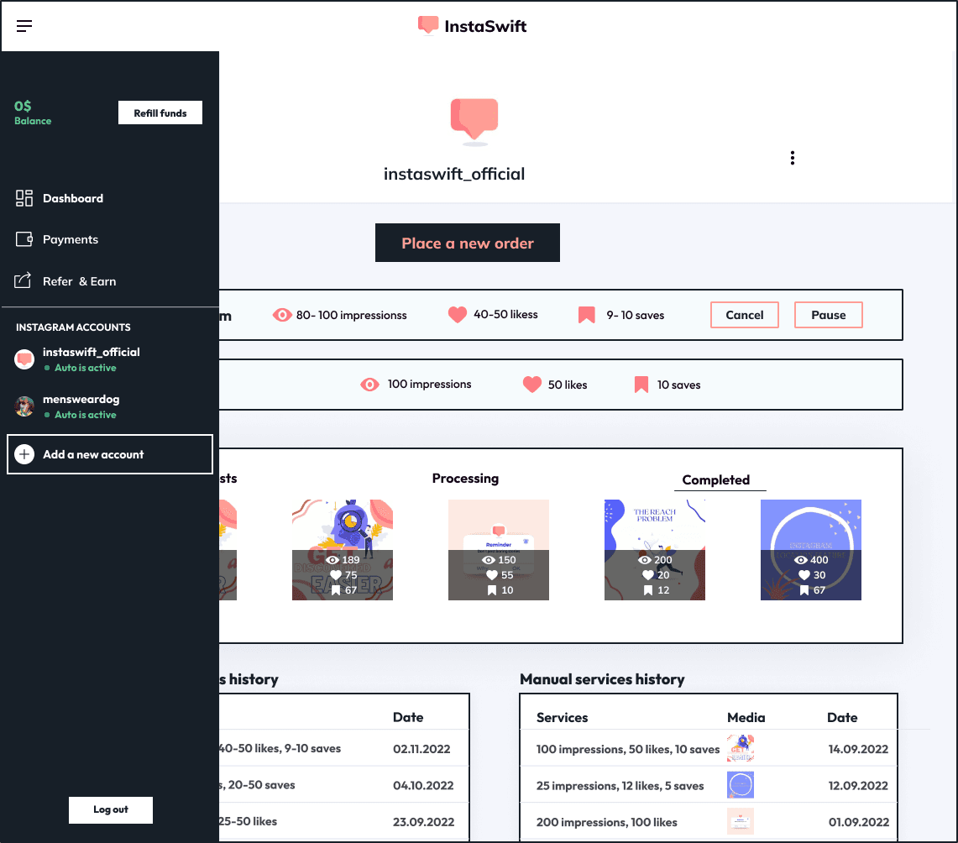Click the Refill funds button

[x=160, y=113]
